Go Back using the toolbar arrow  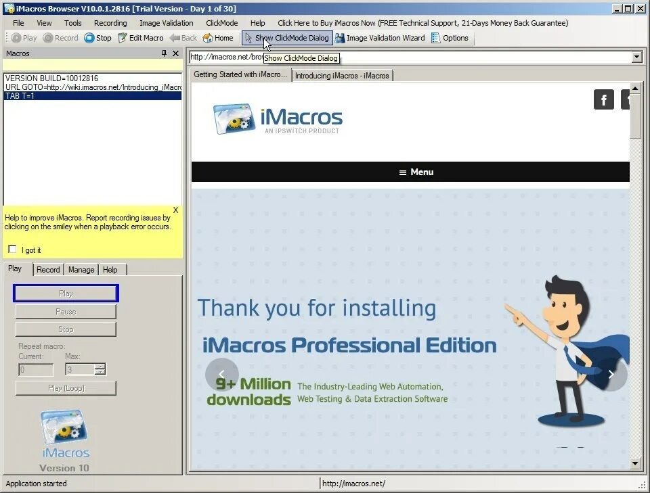(183, 38)
